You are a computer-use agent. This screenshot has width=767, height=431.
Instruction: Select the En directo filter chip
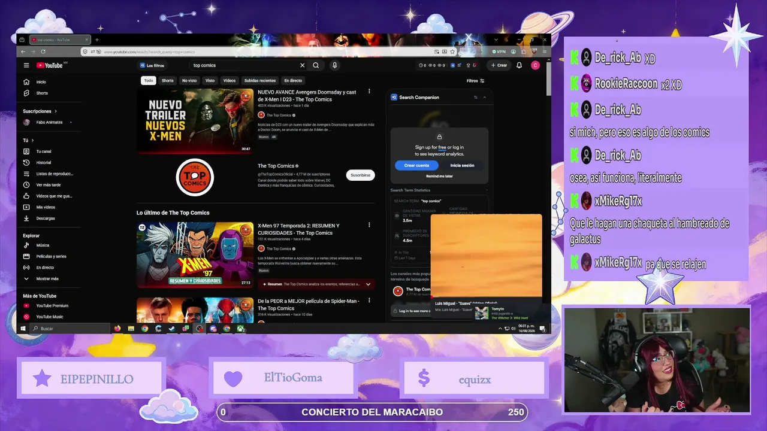coord(293,80)
